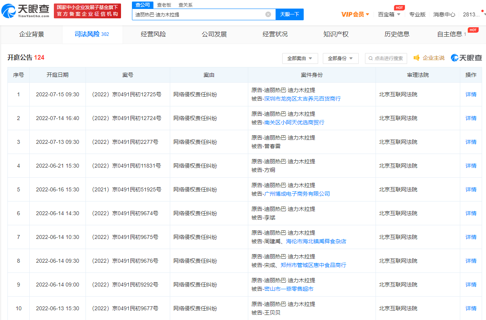Open 专业版 link in the header
486x320 pixels.
click(x=417, y=14)
